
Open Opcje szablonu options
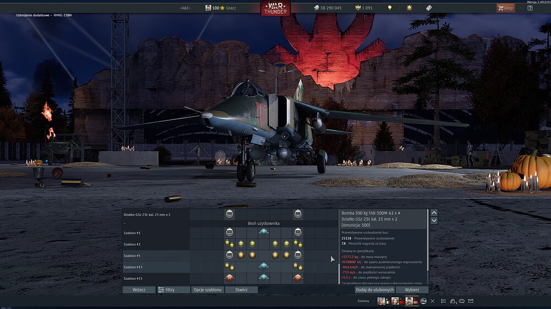click(x=207, y=290)
